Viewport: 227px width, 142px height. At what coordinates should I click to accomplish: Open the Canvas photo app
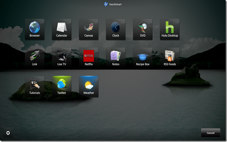coord(88,30)
